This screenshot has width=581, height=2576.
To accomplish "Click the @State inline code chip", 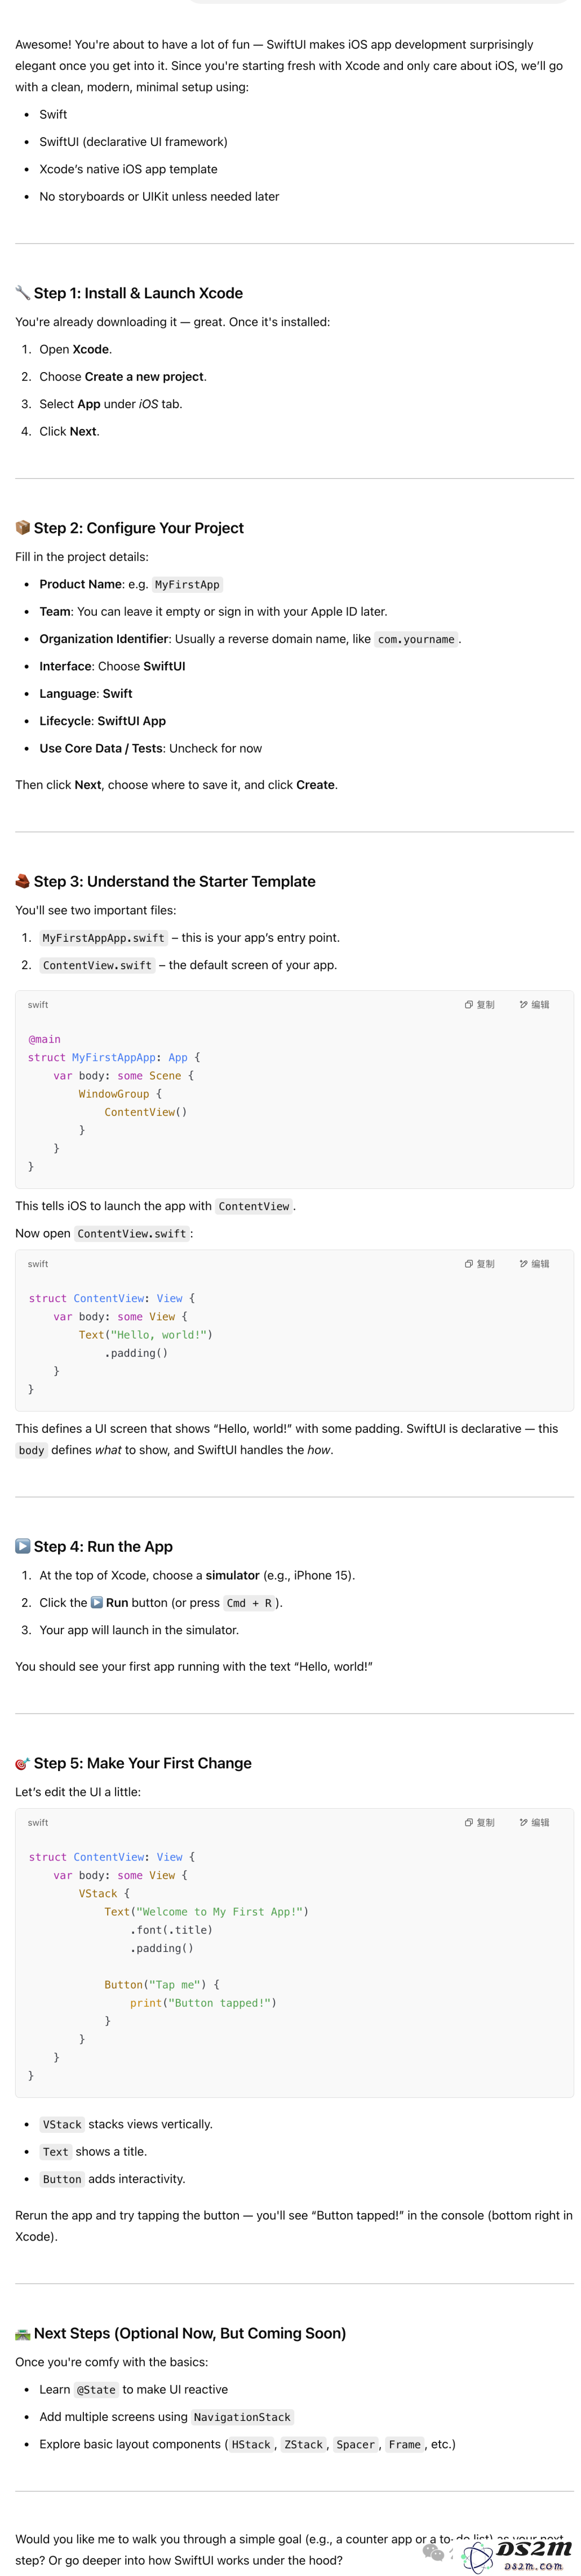I will 97,2389.
